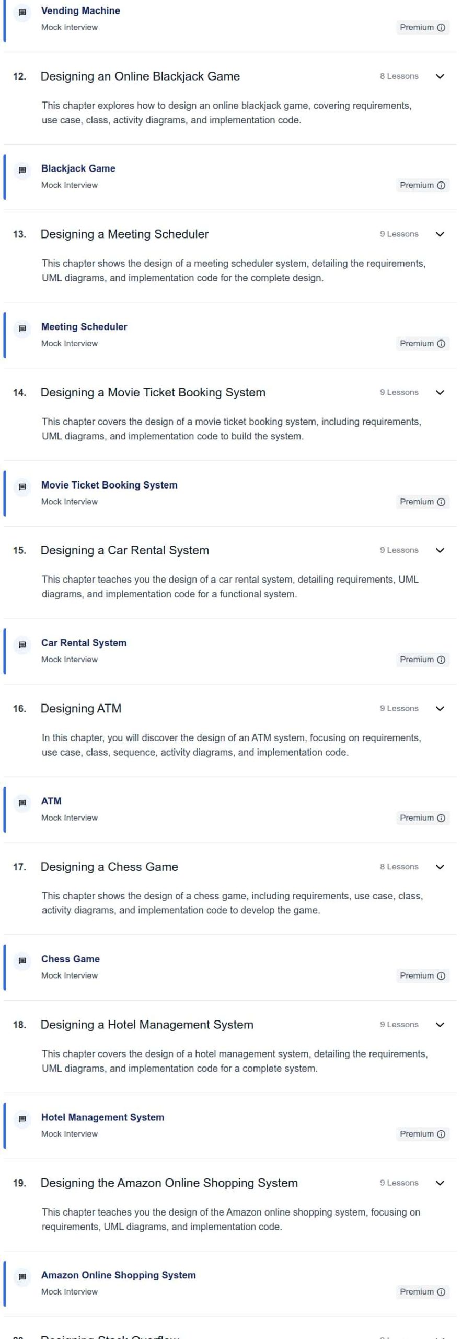Click the Designing a Hotel Management System heading
The image size is (462, 1339).
pyautogui.click(x=147, y=1025)
